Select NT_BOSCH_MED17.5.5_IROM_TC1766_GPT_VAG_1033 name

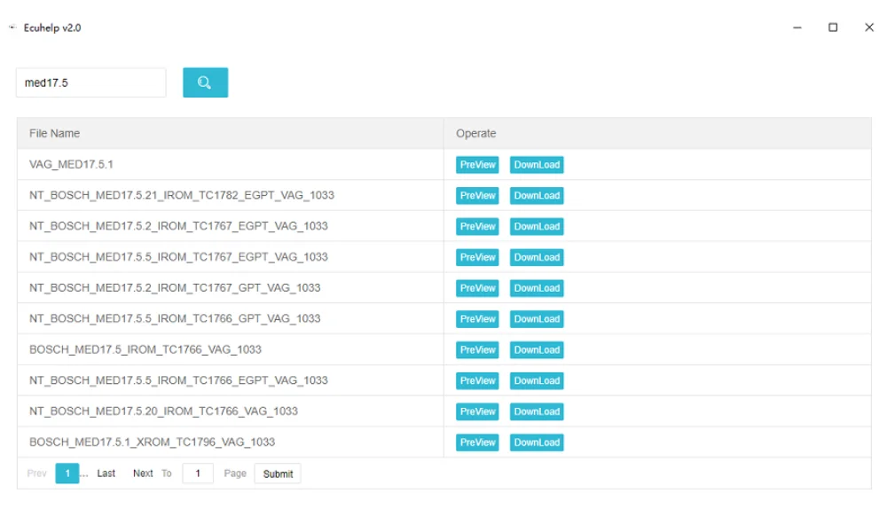point(175,318)
